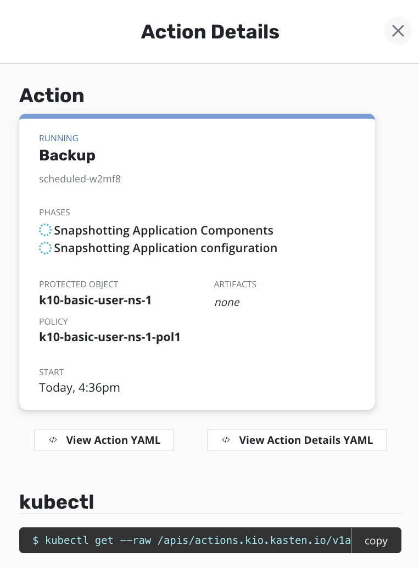Open View Action Details YAML
The height and width of the screenshot is (568, 419).
(297, 440)
